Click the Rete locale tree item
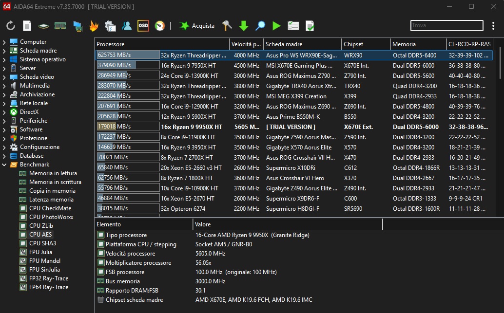Viewport: 504px width, 313px height. 34,103
